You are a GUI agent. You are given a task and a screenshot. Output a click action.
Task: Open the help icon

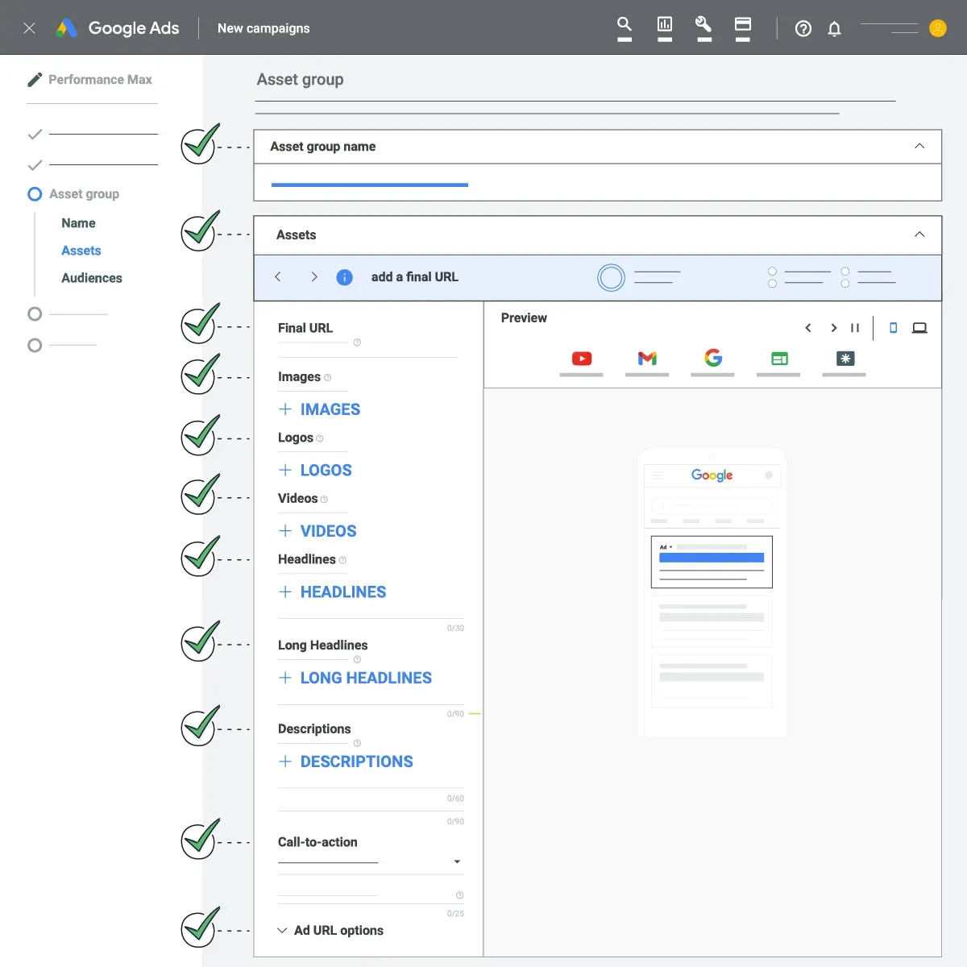point(803,28)
